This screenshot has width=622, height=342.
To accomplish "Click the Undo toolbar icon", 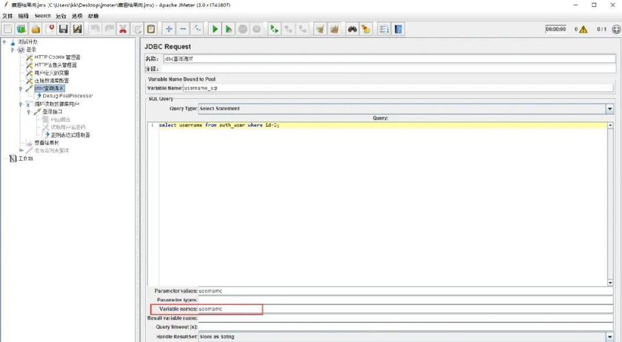I will pos(95,29).
